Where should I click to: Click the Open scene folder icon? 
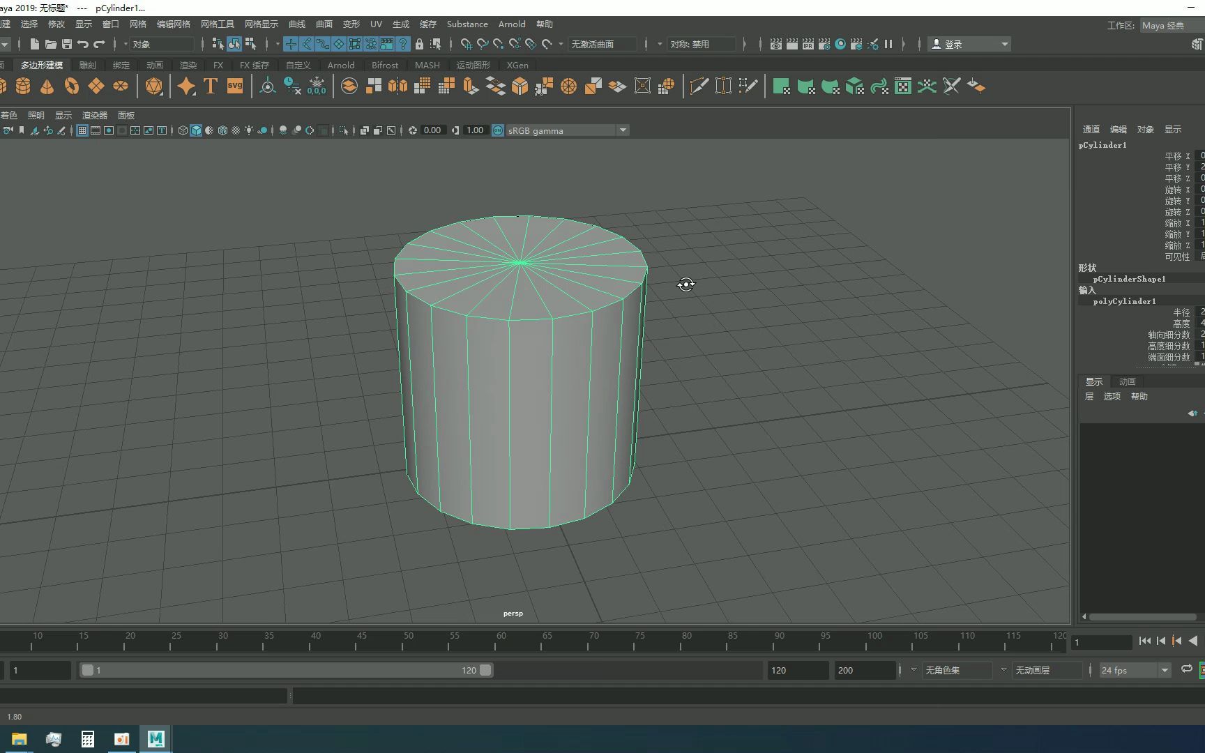pyautogui.click(x=50, y=44)
